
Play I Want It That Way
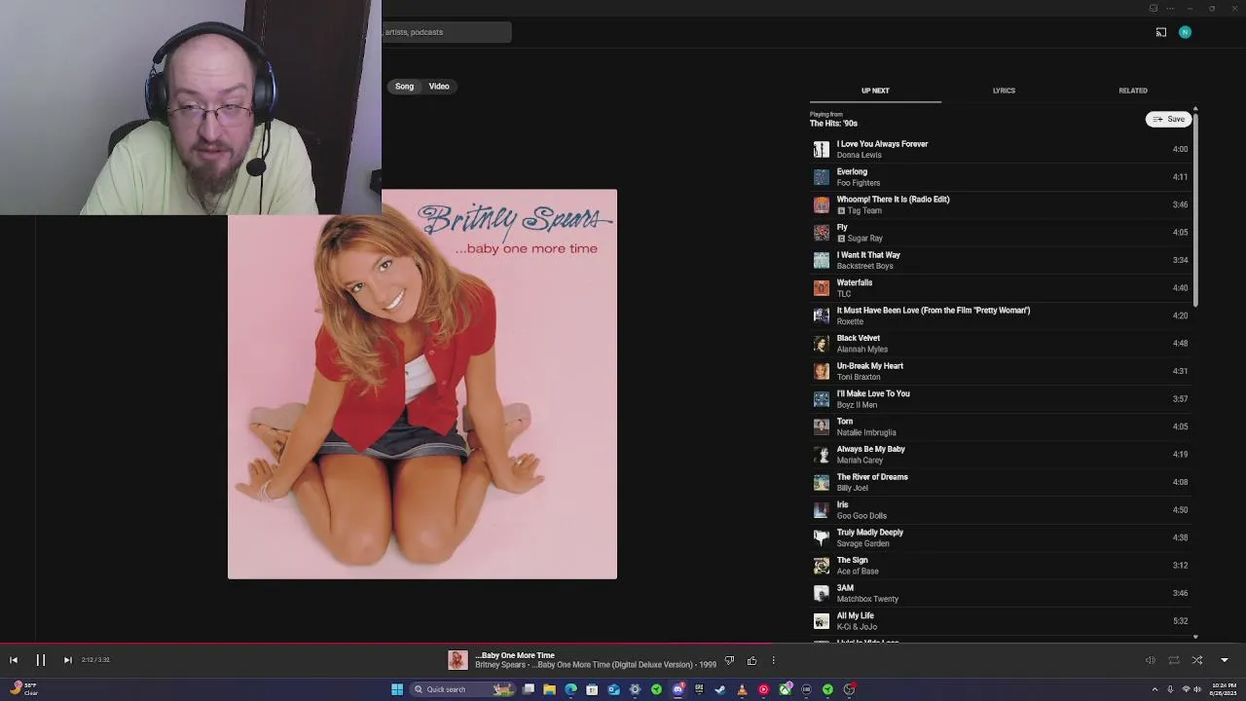point(1001,260)
